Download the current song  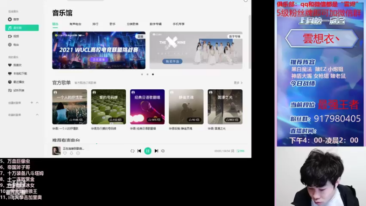coord(71,153)
